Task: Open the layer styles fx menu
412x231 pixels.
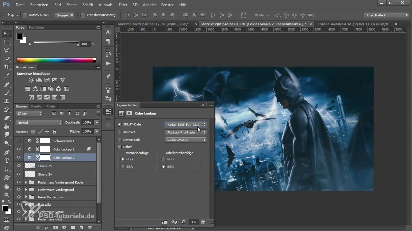Action: [47, 227]
